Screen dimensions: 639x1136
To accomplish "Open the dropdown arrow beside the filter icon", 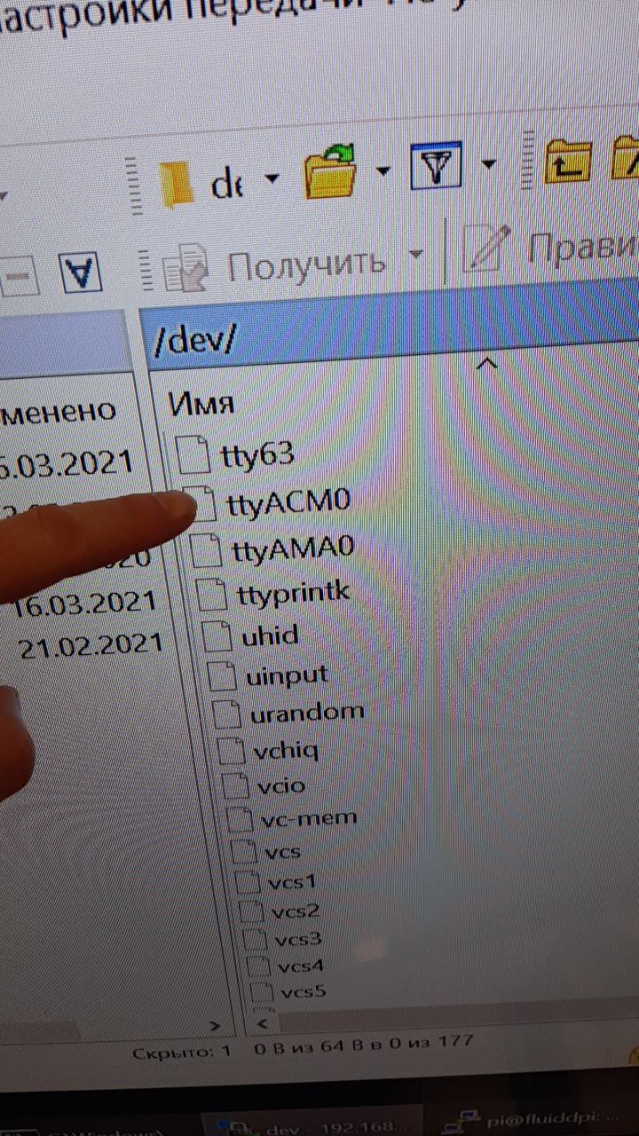I will point(488,164).
